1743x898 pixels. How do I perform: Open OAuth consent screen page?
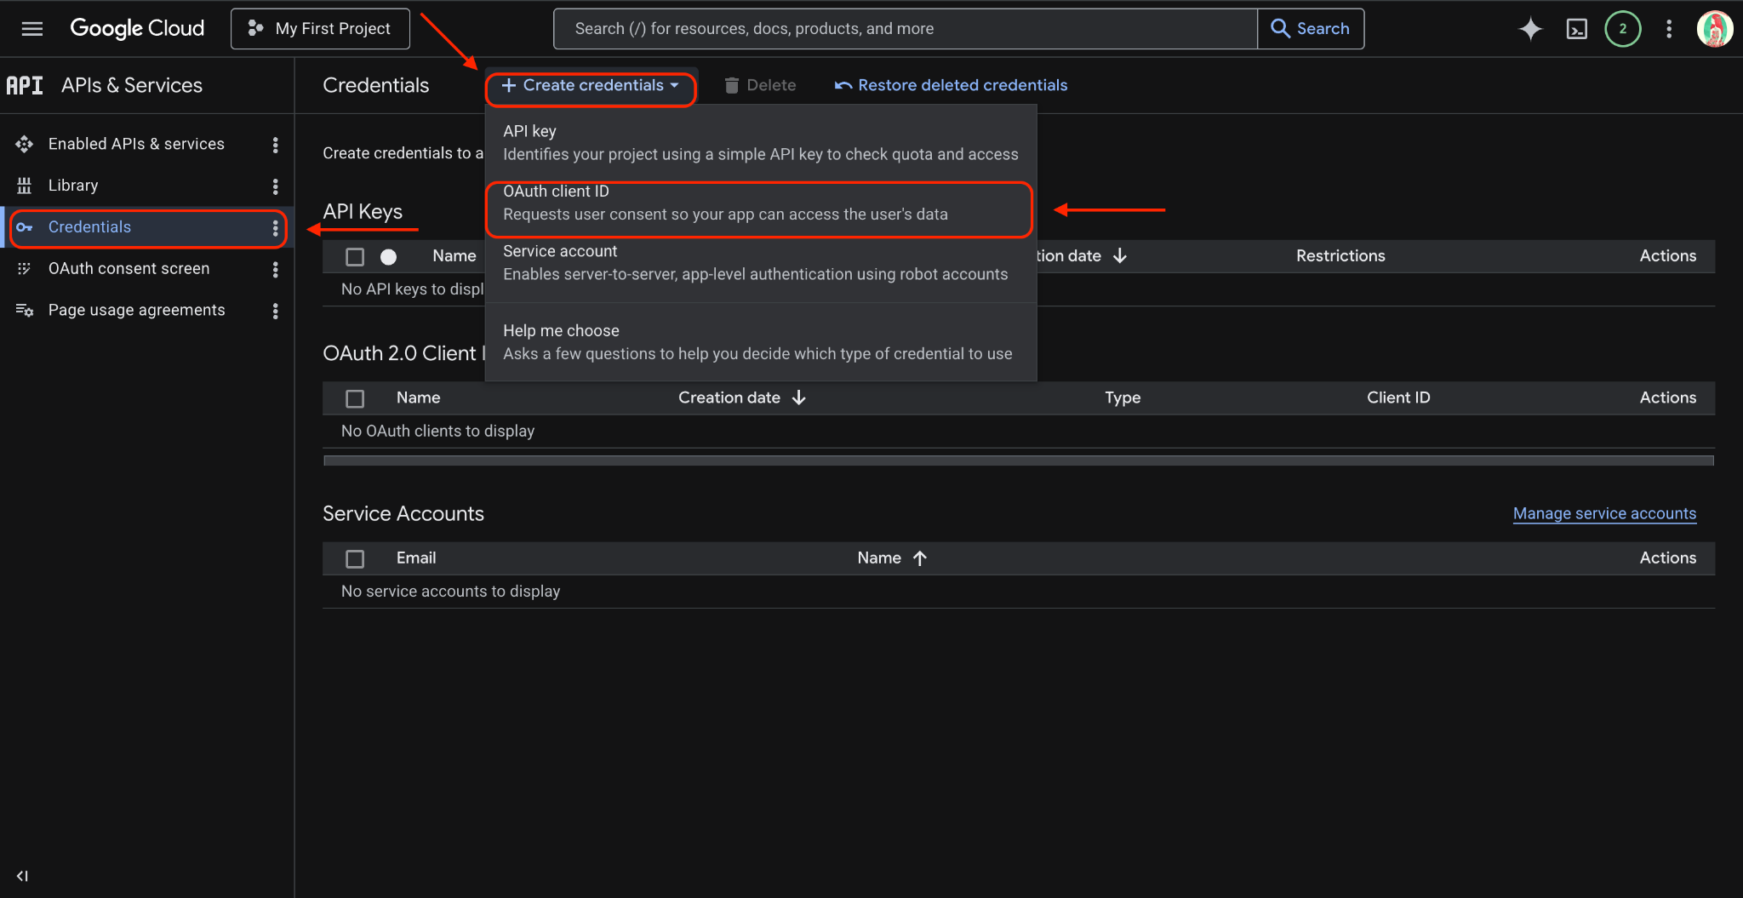pyautogui.click(x=129, y=269)
